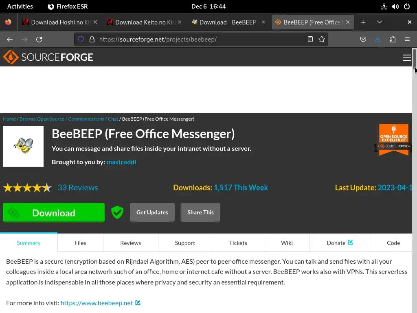Click the Share This button
417x313 pixels.
click(200, 212)
